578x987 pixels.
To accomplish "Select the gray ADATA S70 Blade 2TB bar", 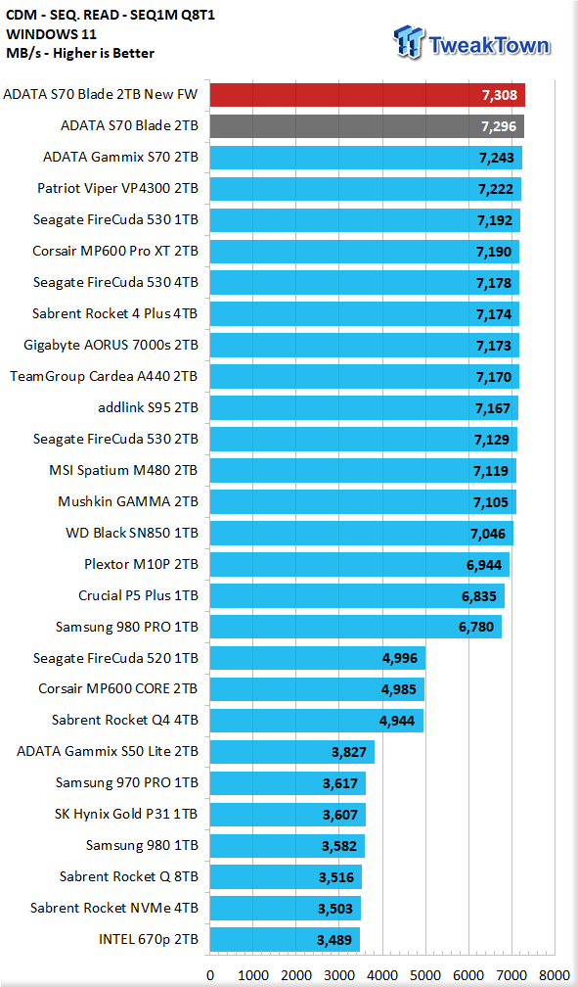I will 367,126.
